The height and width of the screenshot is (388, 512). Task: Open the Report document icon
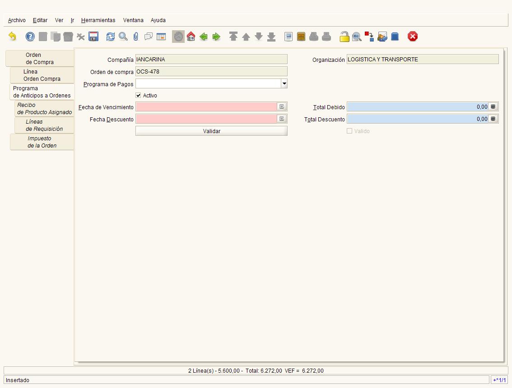coord(289,36)
